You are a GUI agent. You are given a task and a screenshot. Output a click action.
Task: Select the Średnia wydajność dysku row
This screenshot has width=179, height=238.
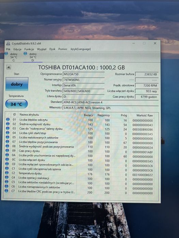click(x=79, y=124)
